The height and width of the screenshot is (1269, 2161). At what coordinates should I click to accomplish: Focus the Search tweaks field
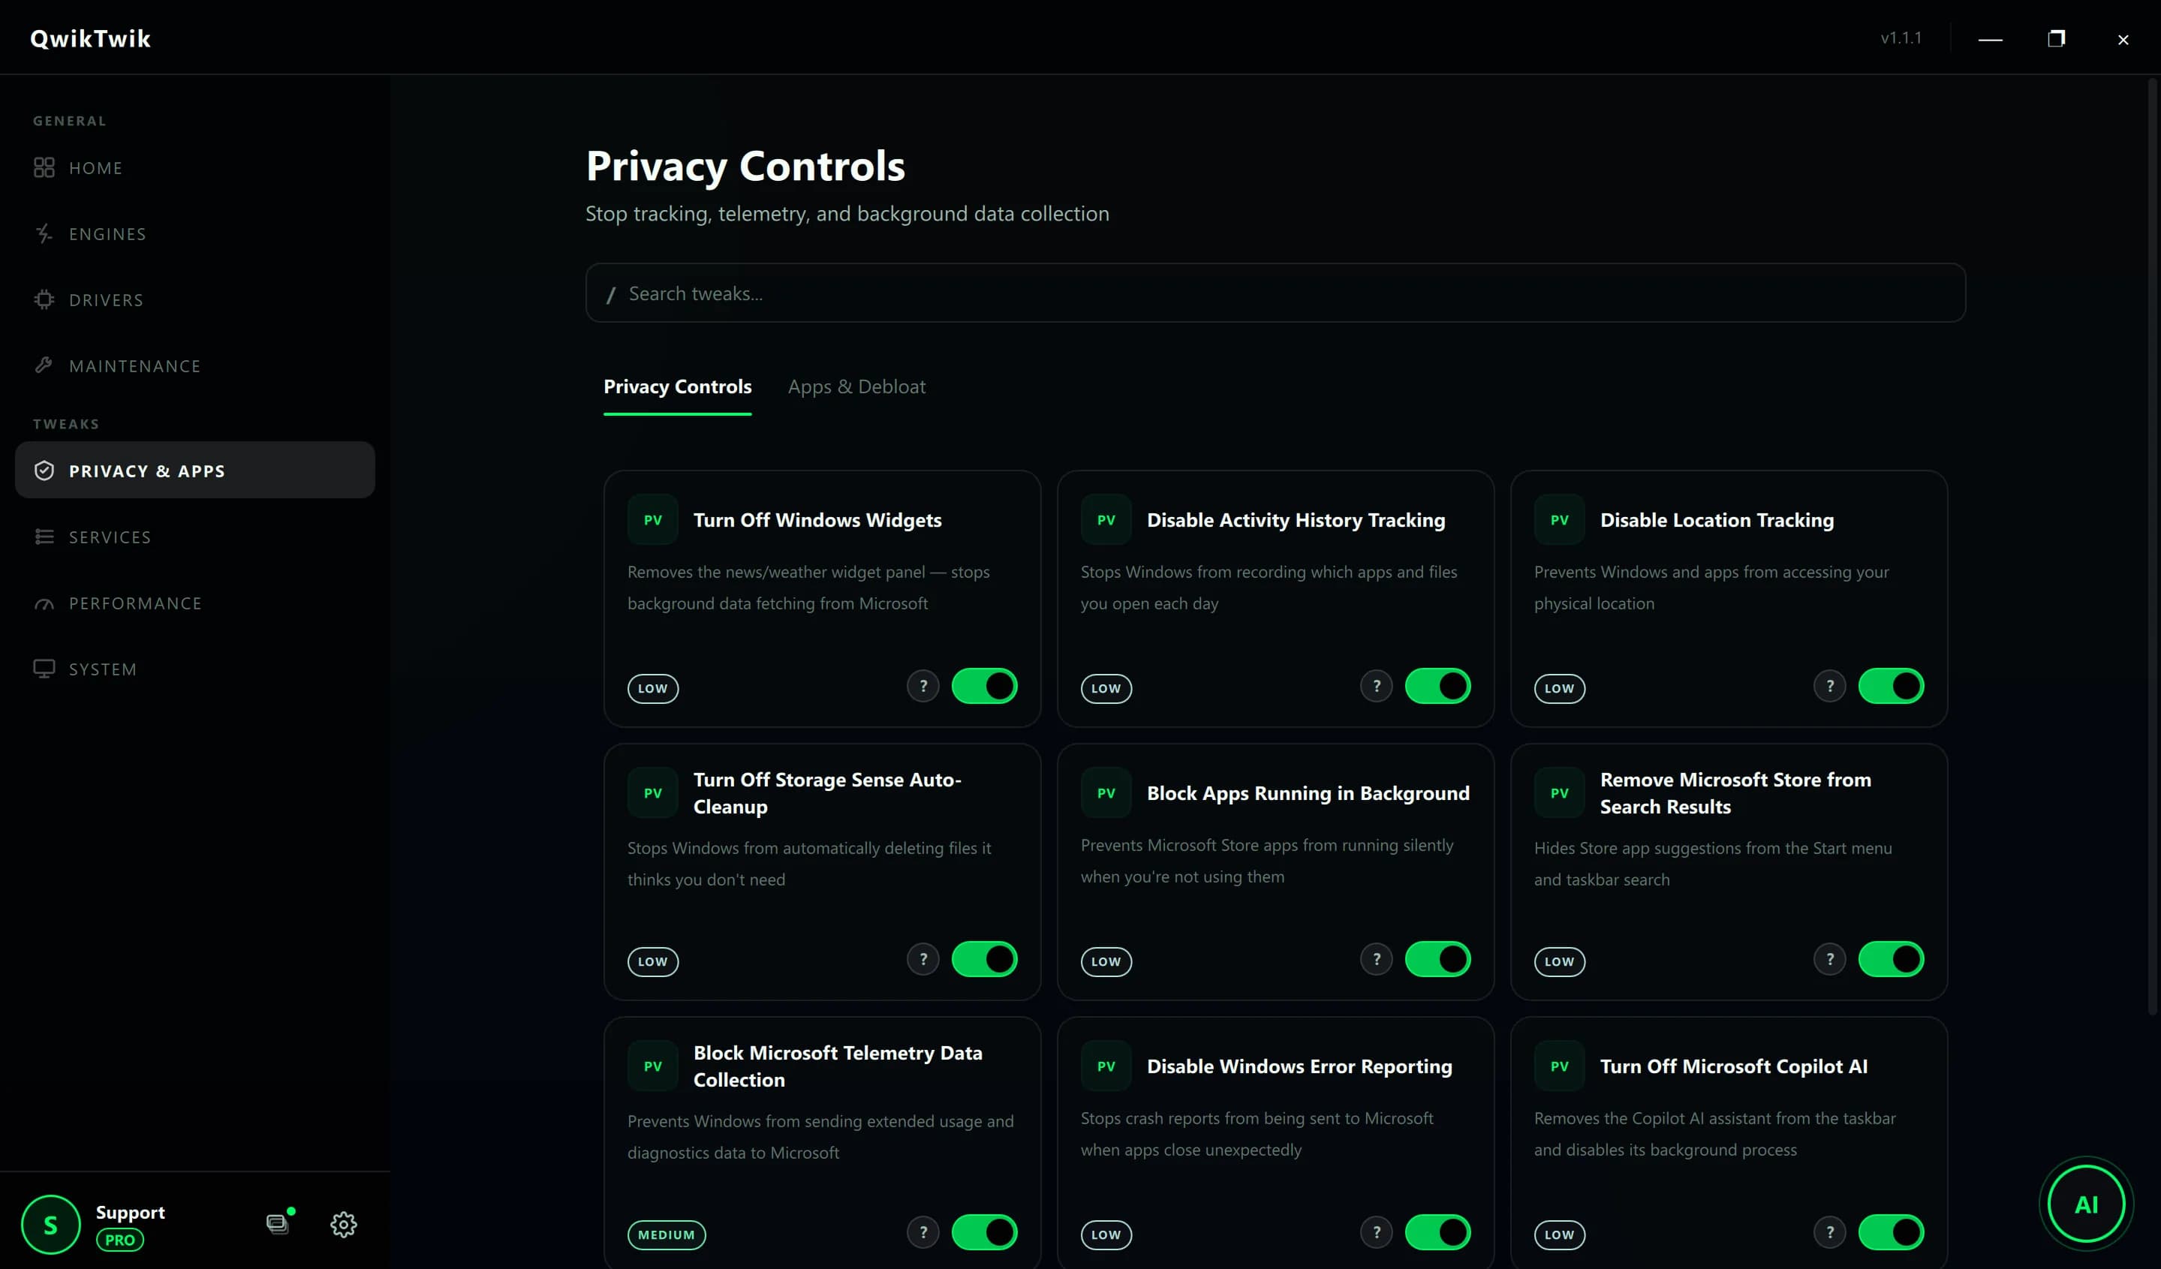tap(1275, 293)
